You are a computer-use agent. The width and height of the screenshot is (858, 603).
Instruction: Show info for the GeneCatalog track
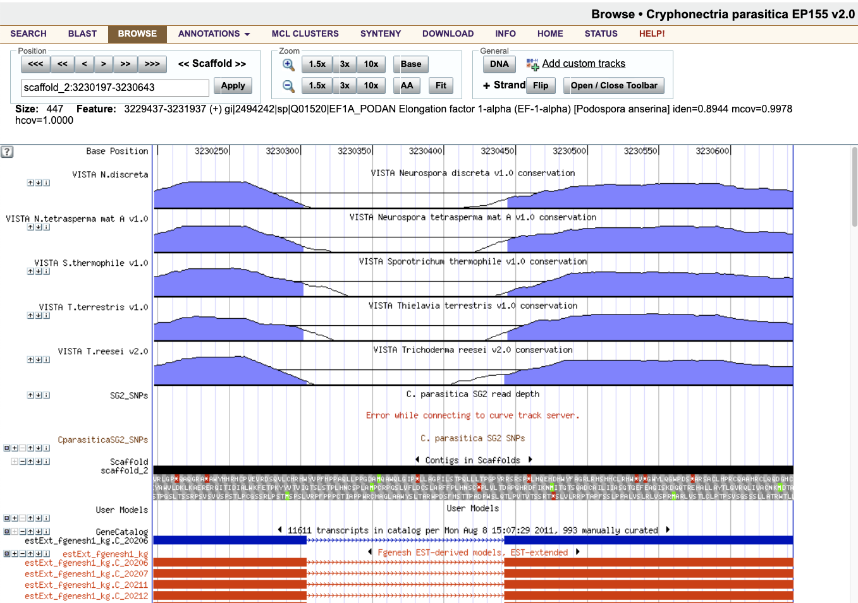[46, 532]
